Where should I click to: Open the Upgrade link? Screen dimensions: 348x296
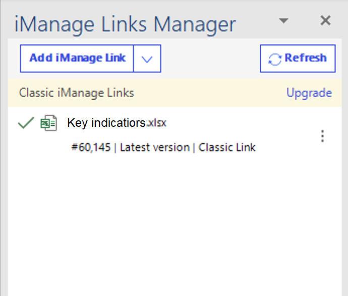[x=309, y=93]
